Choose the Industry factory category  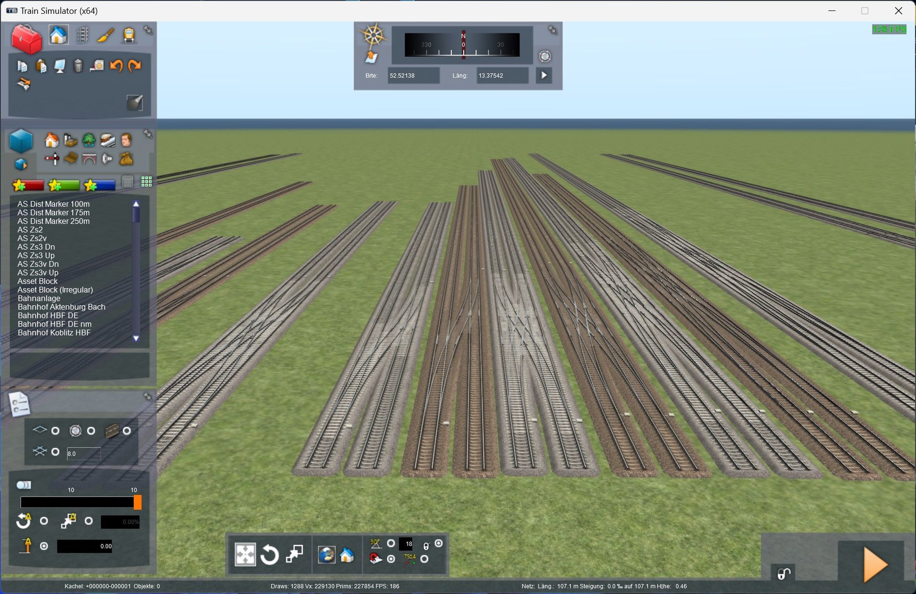click(70, 141)
